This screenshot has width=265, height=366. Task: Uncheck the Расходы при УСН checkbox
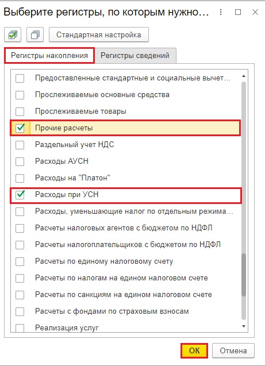pos(20,195)
